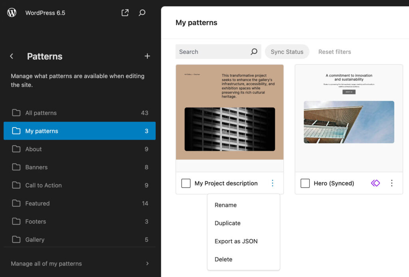The height and width of the screenshot is (277, 409).
Task: Click the purple synced pattern icon on Hero card
Action: (375, 183)
